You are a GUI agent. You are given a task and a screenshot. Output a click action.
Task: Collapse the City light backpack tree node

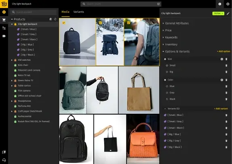[x=12, y=24]
